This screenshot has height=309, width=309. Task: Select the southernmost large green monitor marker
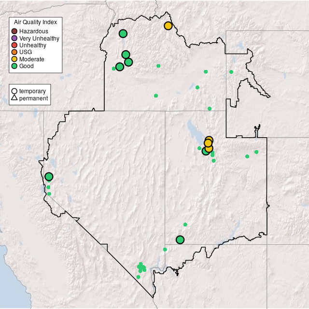pyautogui.click(x=180, y=239)
